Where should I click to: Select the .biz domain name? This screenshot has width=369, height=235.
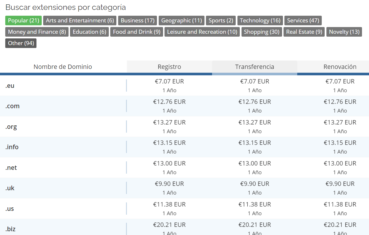tap(11, 229)
